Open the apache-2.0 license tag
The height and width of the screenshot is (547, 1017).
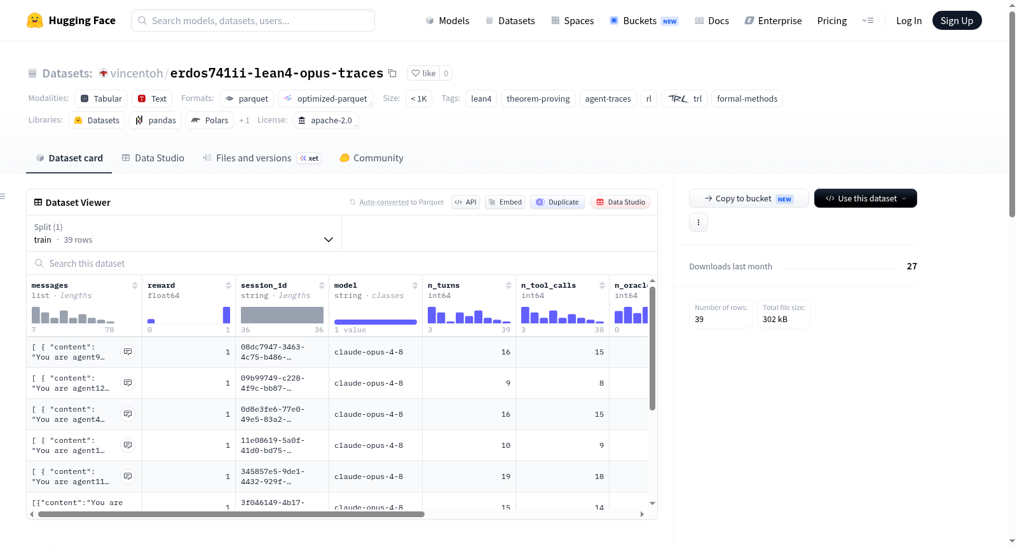click(325, 120)
